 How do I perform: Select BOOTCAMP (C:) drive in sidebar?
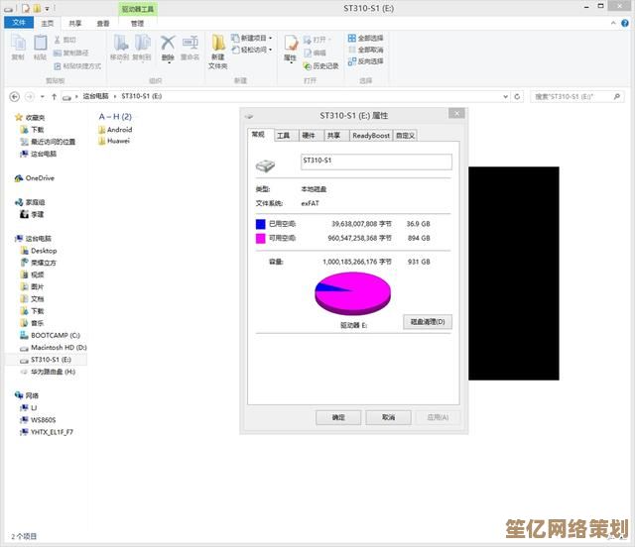click(54, 335)
